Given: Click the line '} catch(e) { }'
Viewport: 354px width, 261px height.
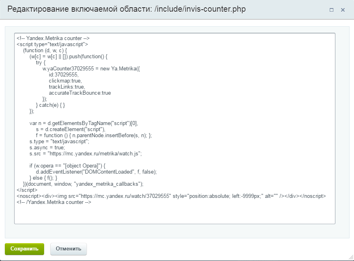Looking at the screenshot, I should pos(50,105).
